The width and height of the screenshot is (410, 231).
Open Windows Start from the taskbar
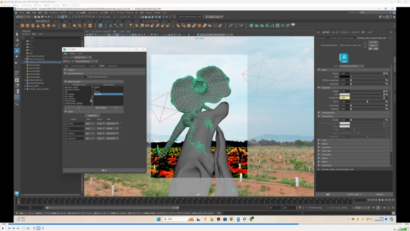tap(159, 219)
